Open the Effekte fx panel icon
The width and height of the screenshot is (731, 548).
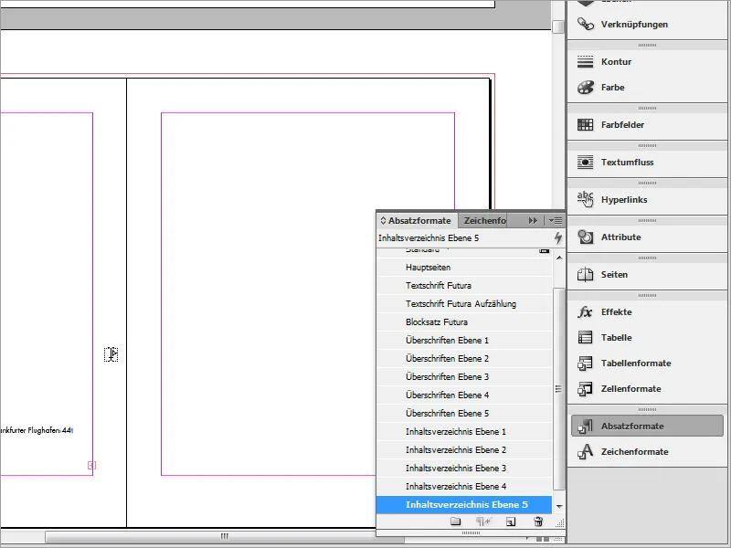(x=585, y=311)
